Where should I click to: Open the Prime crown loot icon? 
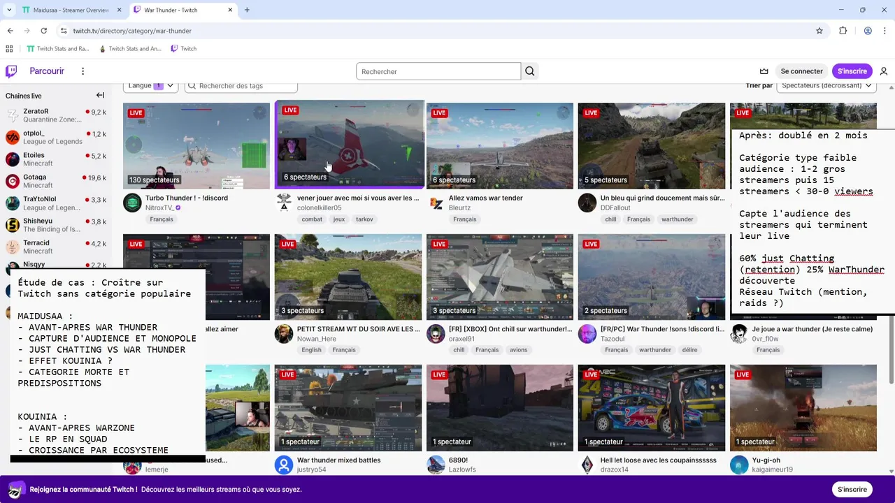click(x=764, y=71)
